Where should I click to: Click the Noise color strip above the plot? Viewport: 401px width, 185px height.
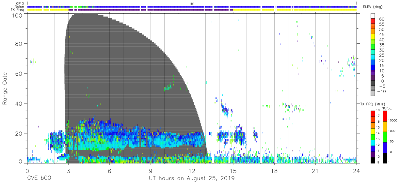coord(192,7)
